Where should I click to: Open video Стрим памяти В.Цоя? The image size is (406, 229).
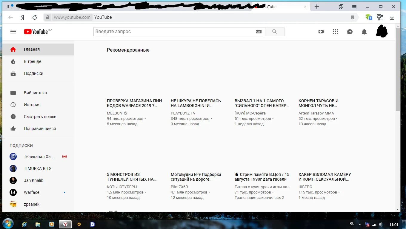(262, 177)
